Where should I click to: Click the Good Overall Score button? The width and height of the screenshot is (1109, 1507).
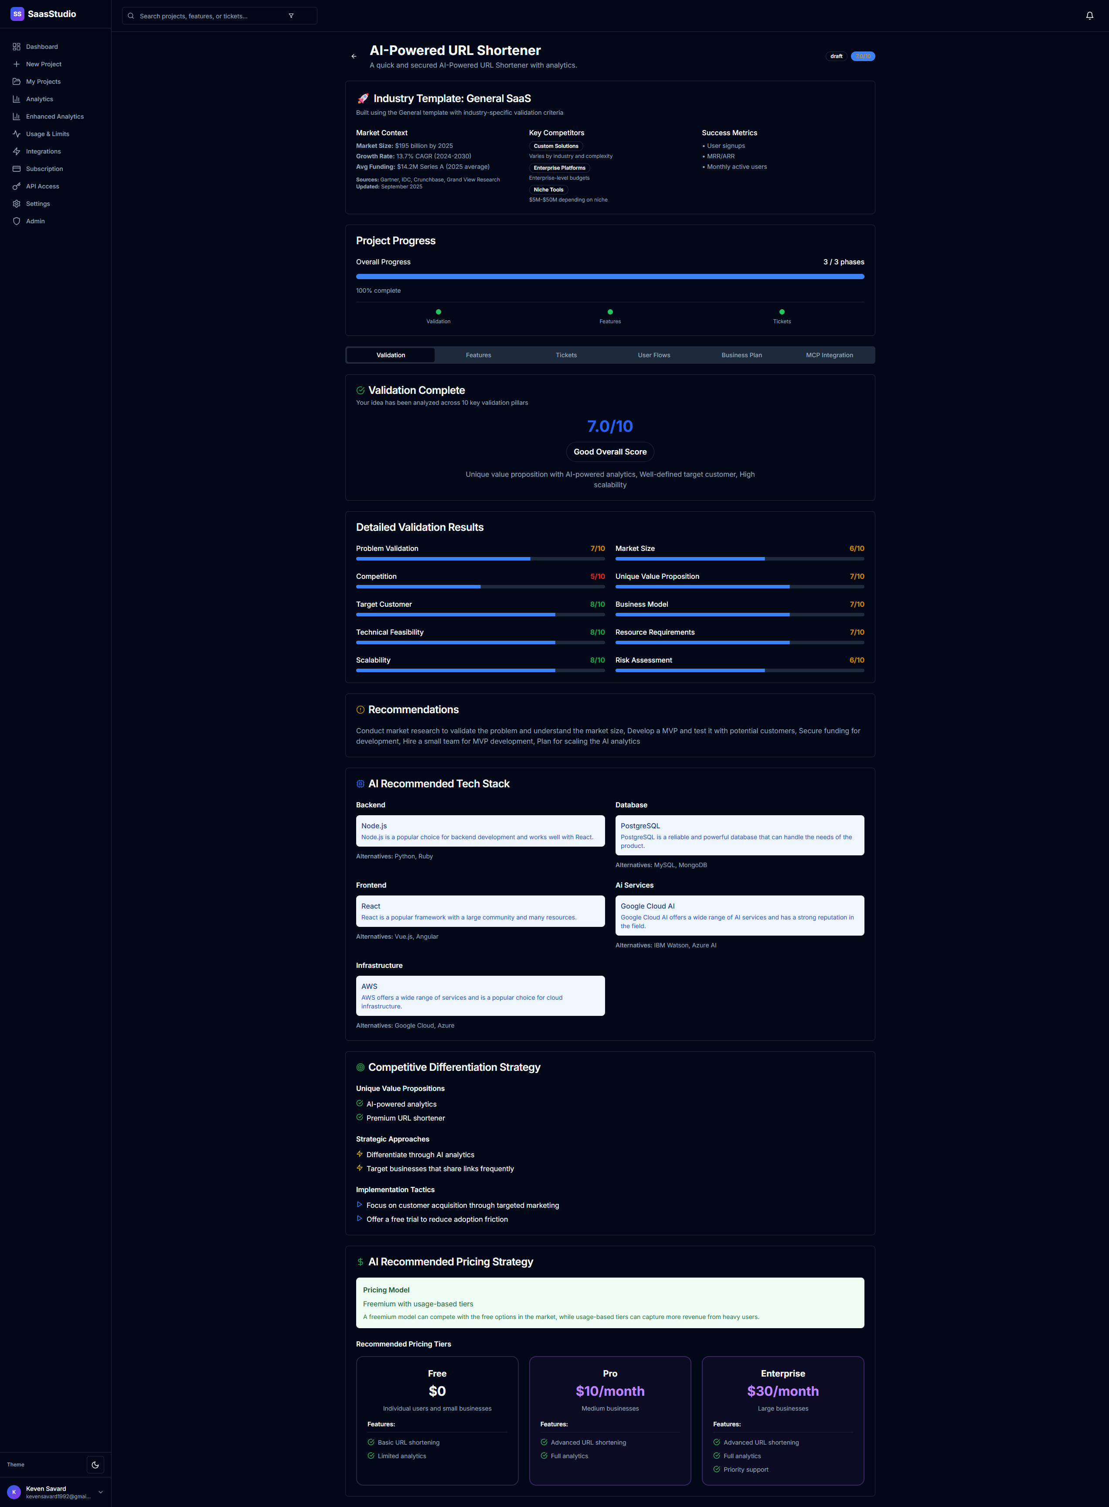pyautogui.click(x=609, y=451)
